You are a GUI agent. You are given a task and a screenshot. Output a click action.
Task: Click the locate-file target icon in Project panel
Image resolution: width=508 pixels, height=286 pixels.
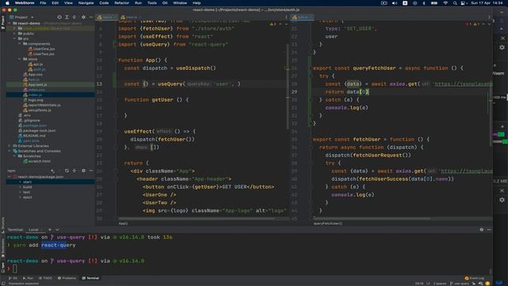60,17
